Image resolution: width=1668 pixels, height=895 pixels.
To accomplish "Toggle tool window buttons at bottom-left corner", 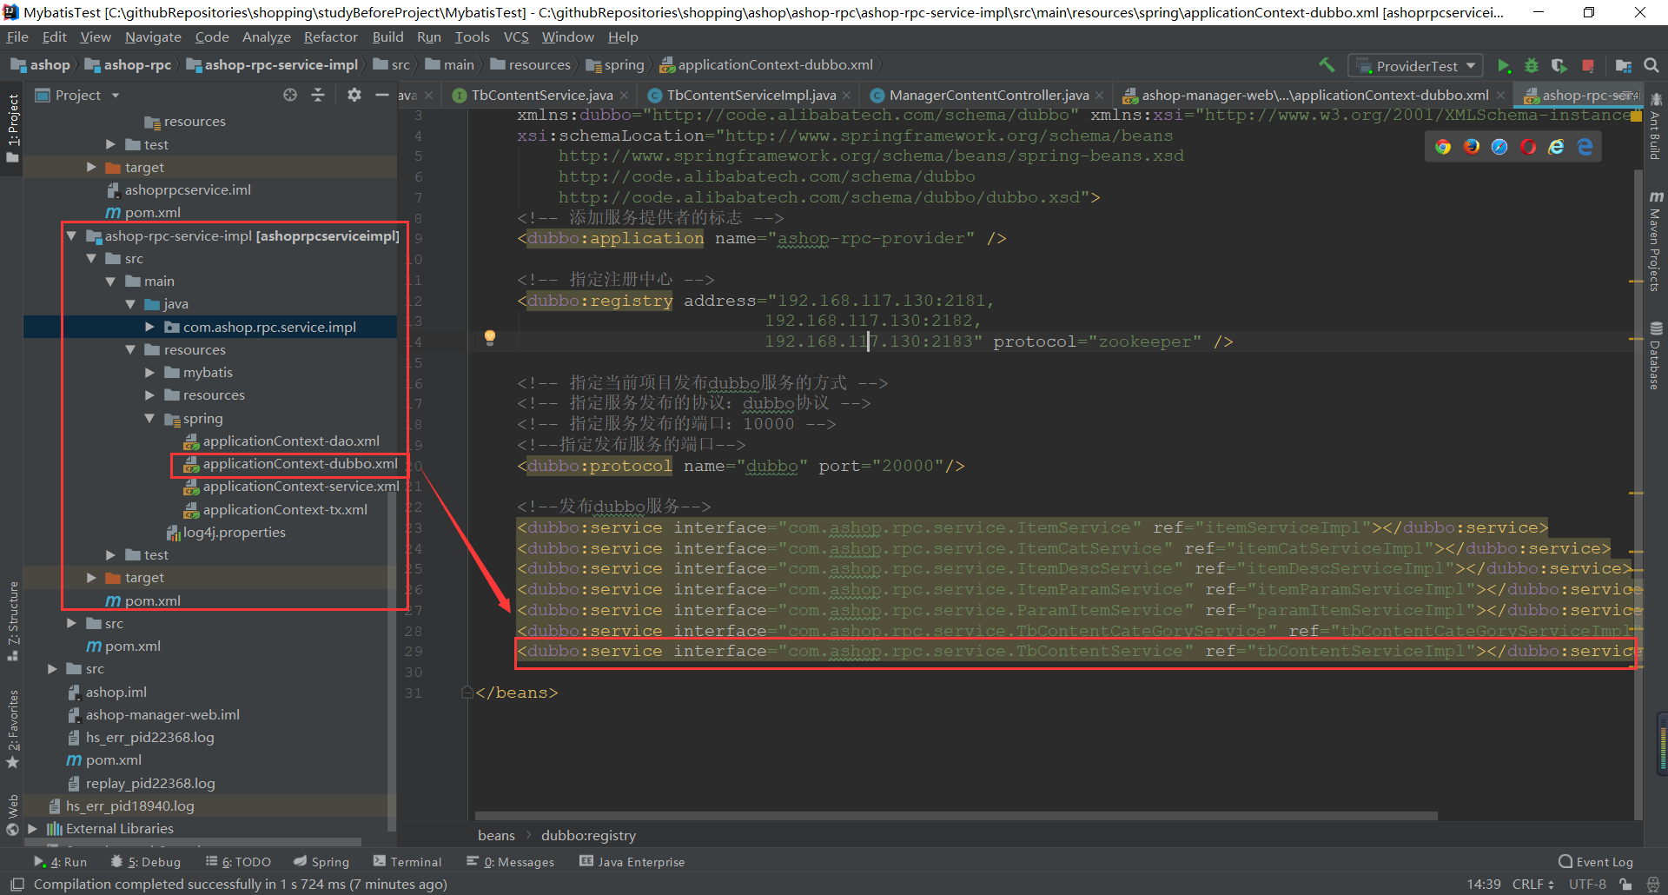I will click(x=17, y=885).
